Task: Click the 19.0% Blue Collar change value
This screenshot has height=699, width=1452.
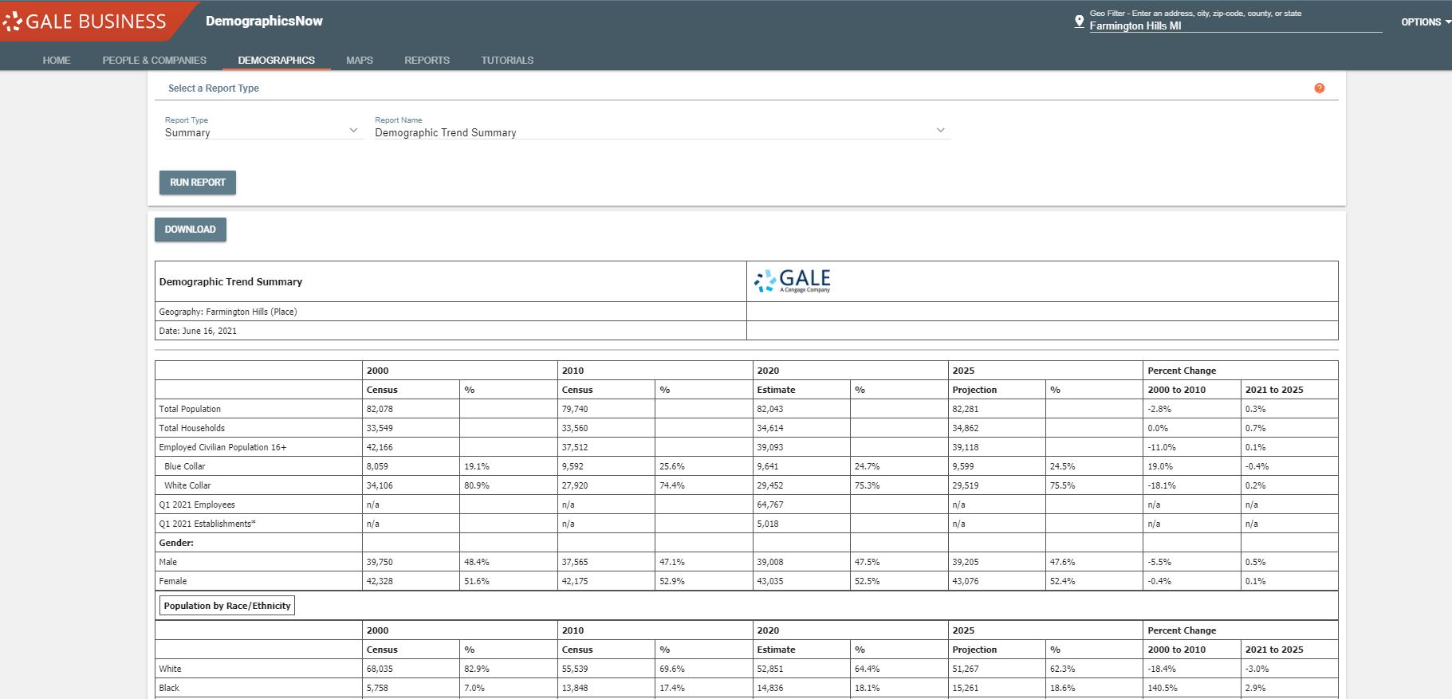Action: point(1160,466)
